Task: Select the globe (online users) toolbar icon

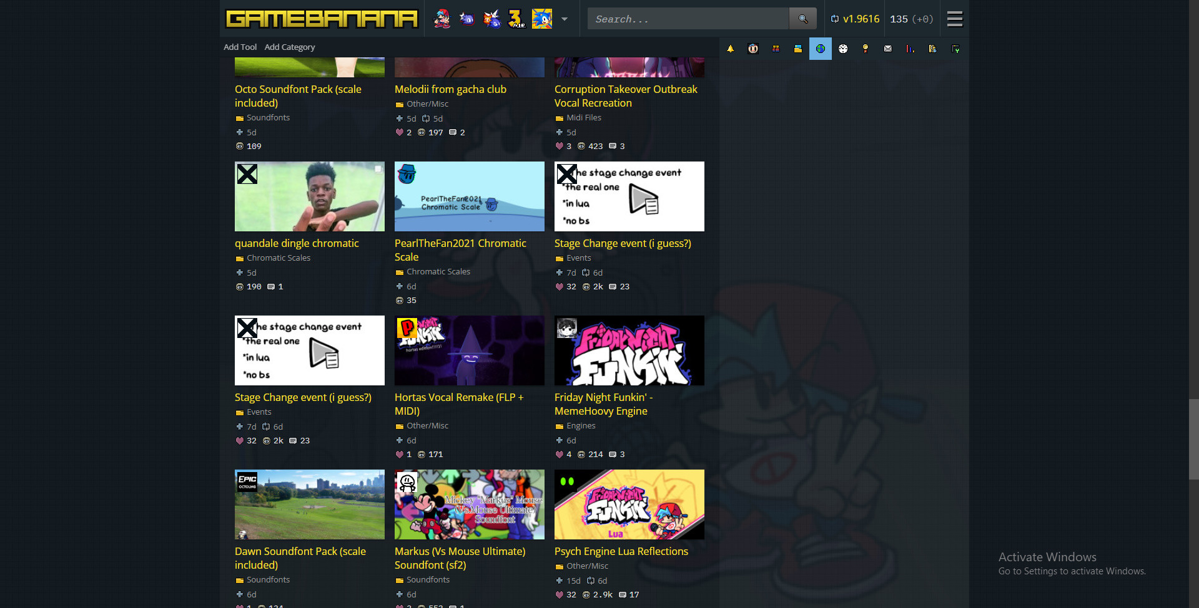Action: [820, 49]
